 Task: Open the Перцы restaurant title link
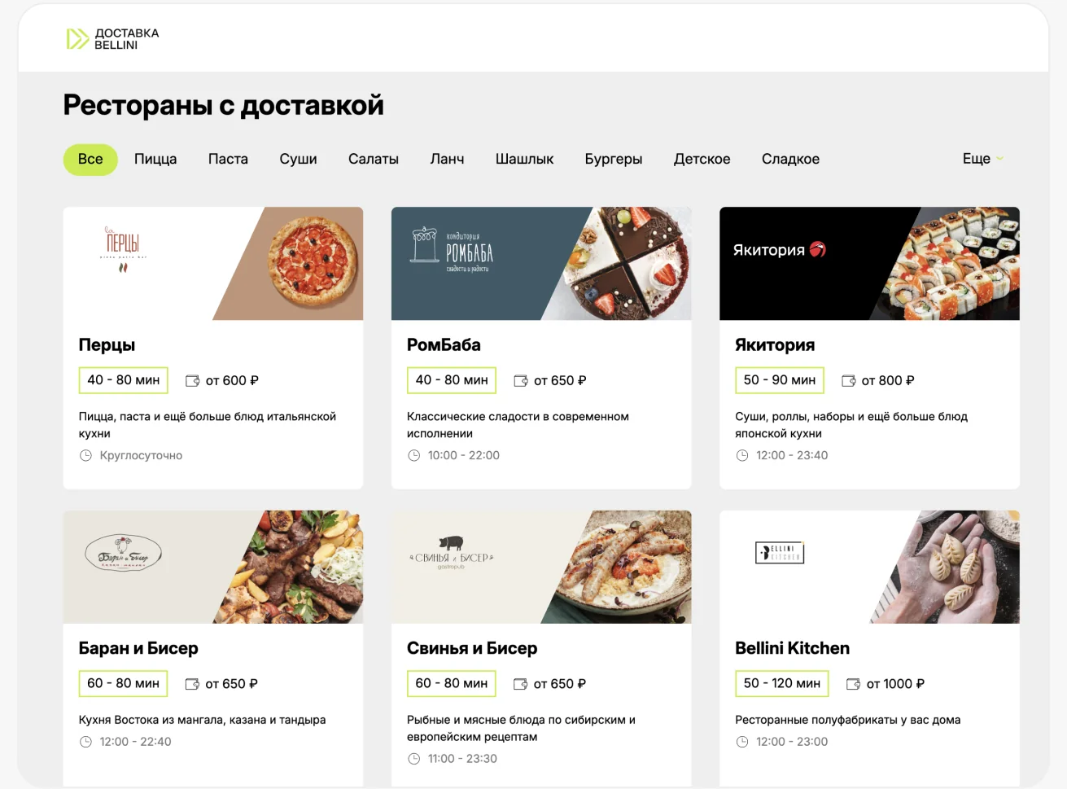(107, 345)
